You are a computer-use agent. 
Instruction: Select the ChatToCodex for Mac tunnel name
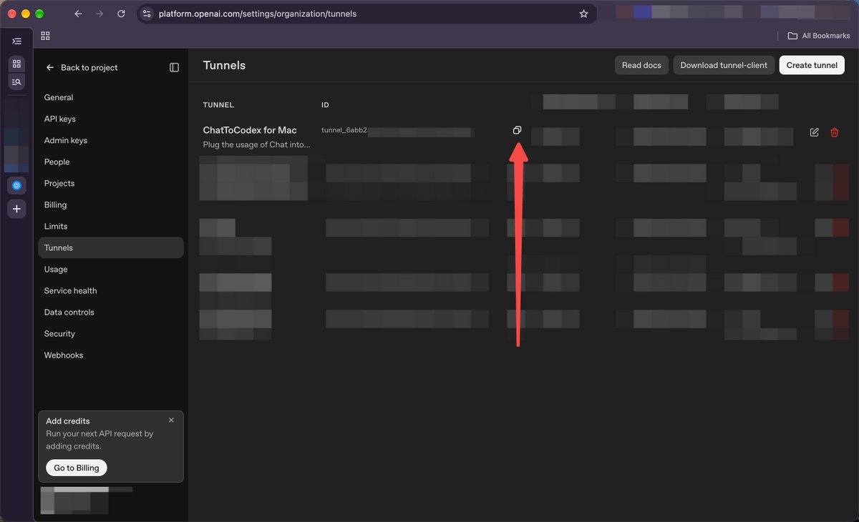tap(250, 130)
